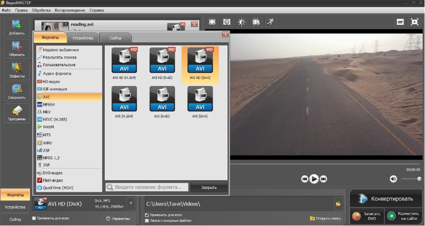Open the brightness adjustment tool

pyautogui.click(x=241, y=22)
